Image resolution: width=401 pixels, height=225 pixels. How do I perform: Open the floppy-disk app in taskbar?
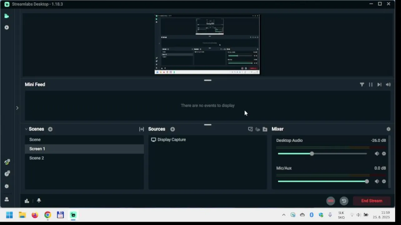pyautogui.click(x=60, y=215)
